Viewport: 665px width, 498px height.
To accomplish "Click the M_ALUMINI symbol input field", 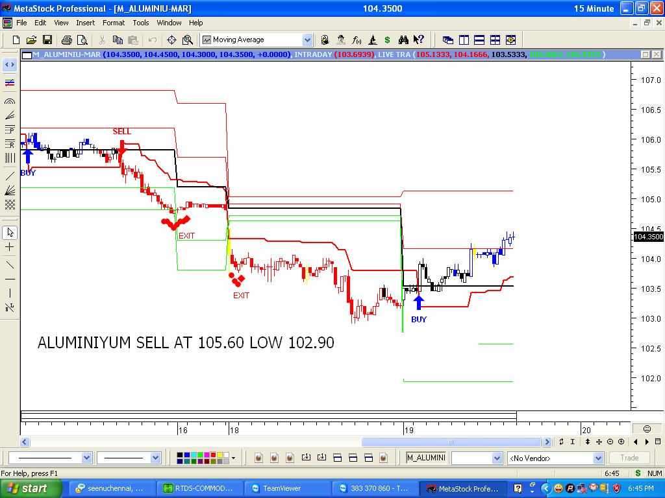I will coord(425,457).
